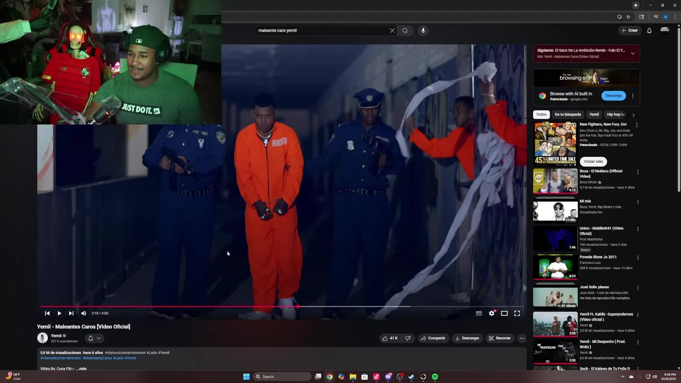Open Unico - MalditoK41 video title
The image size is (681, 383).
tap(601, 231)
